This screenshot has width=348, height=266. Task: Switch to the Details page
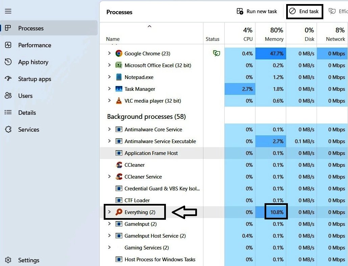pyautogui.click(x=49, y=112)
